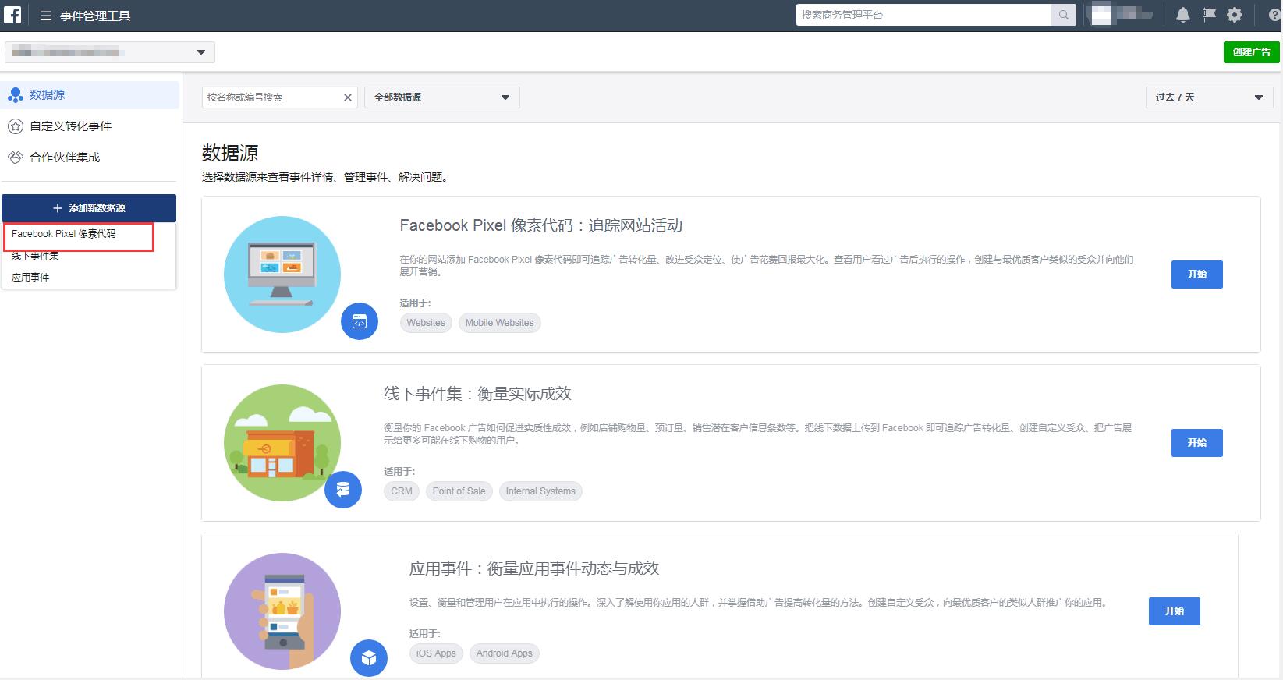The height and width of the screenshot is (680, 1283).
Task: Open the hamburger menu next to 事件管理工具
Action: pyautogui.click(x=46, y=16)
